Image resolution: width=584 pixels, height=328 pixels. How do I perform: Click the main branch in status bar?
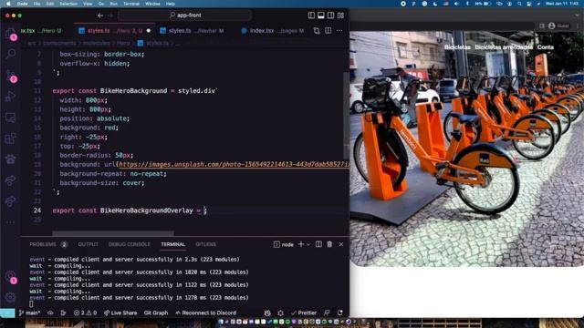[29, 313]
